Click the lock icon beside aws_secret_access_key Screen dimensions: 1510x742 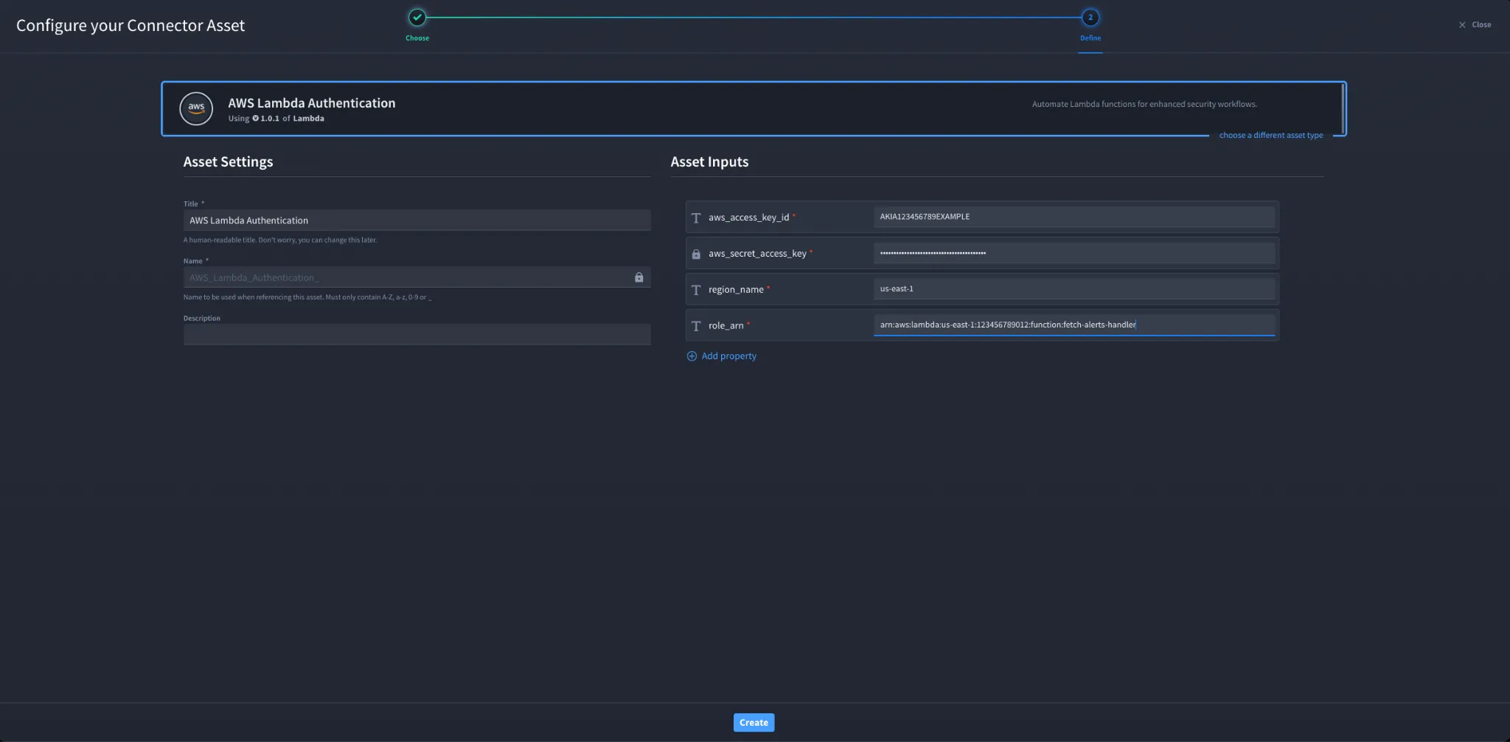click(x=696, y=254)
